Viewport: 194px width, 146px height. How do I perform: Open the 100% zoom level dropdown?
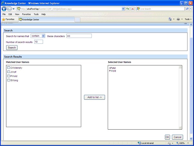coord(188,143)
